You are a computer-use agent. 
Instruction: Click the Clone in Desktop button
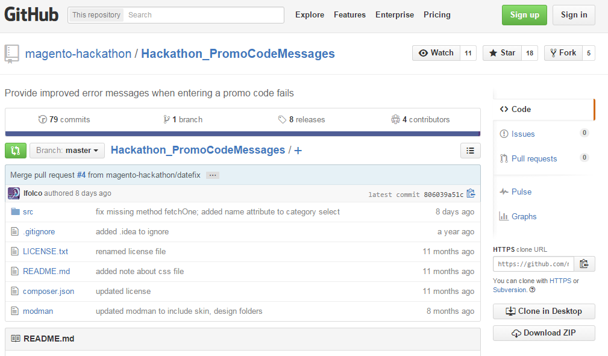tap(544, 311)
